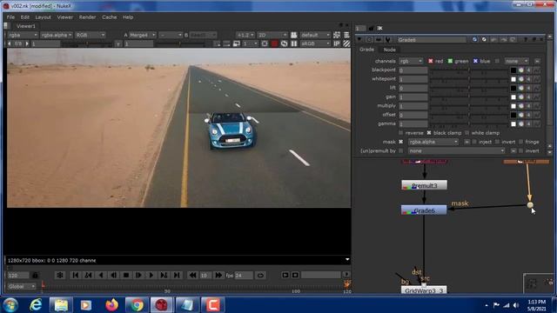
Task: Open the viewer zoom ratio dropdown
Action: (x=245, y=35)
